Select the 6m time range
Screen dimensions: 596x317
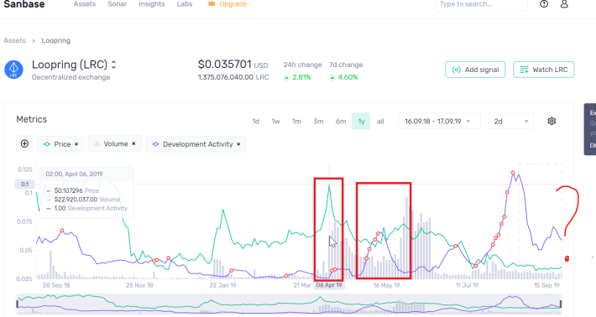(x=341, y=122)
